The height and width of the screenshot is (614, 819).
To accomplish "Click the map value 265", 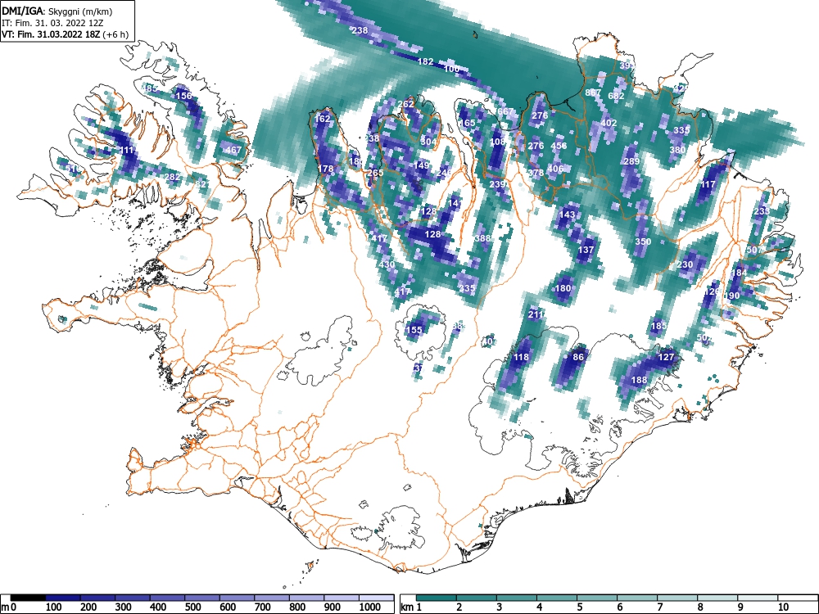I will coord(376,173).
